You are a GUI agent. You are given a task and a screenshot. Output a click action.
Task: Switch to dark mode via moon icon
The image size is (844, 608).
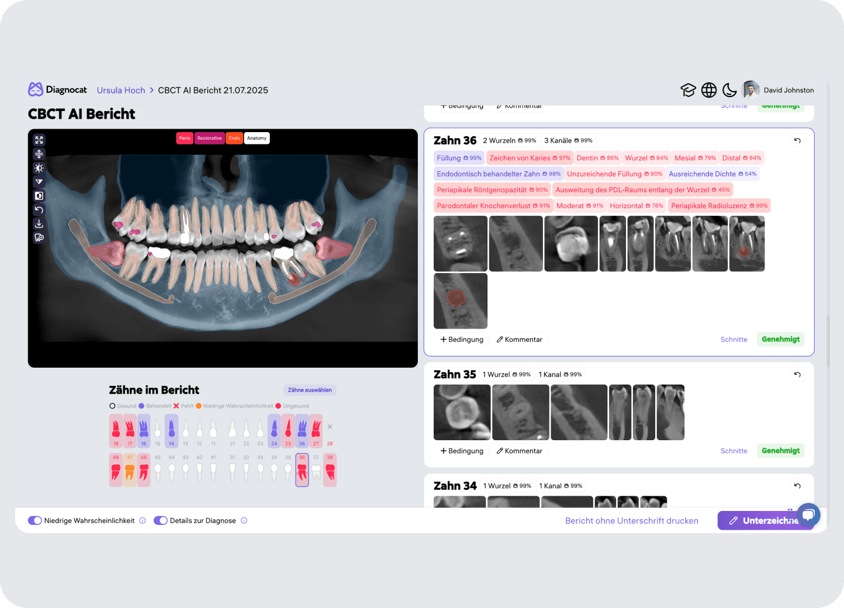(729, 90)
